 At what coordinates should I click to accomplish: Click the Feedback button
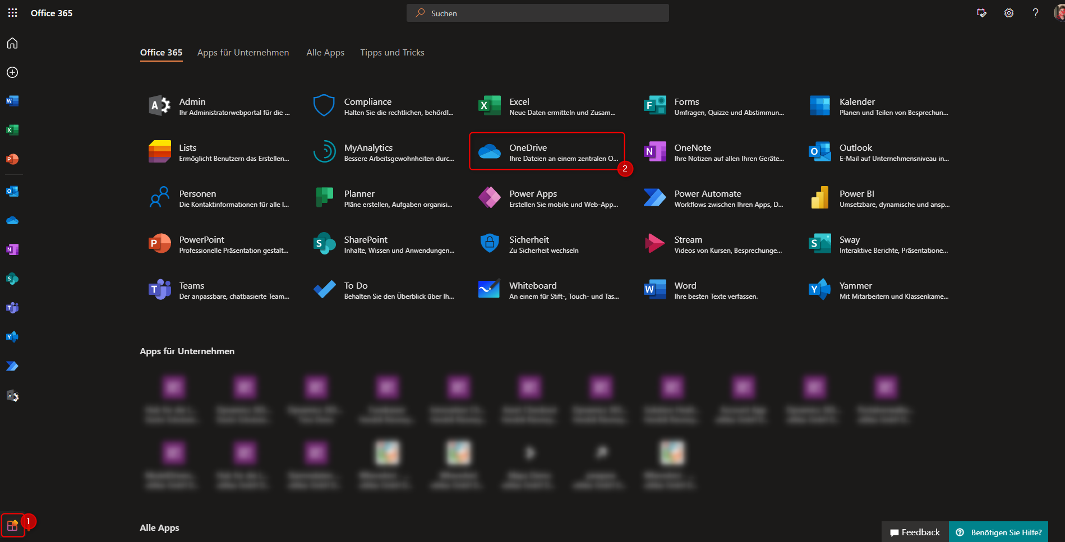[915, 532]
